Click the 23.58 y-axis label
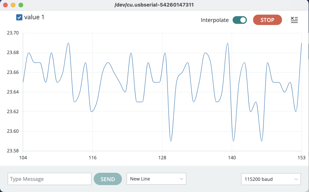The image size is (309, 192). pyautogui.click(x=12, y=151)
